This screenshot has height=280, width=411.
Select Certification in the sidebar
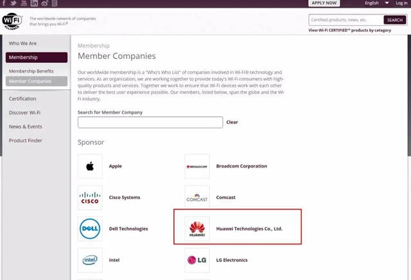click(22, 99)
